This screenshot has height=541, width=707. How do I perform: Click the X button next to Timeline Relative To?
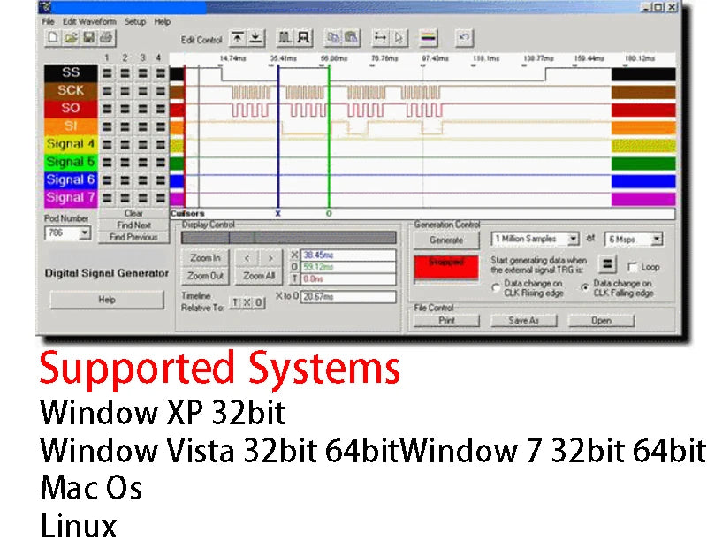247,303
